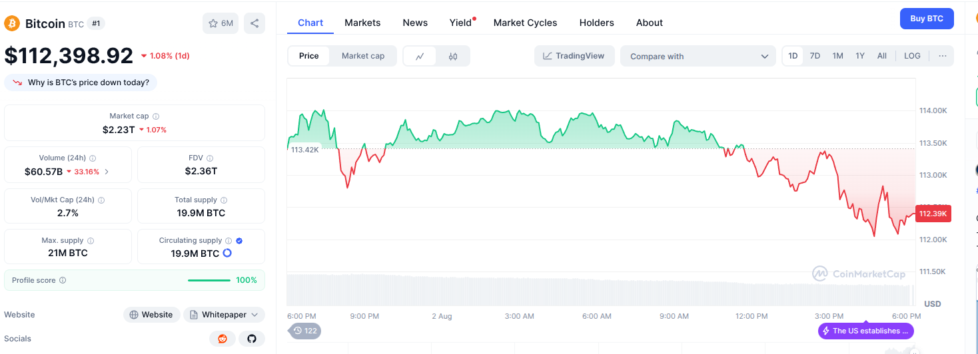The height and width of the screenshot is (354, 978).
Task: Open Vol/Mkt Cap (24h) info icon
Action: tap(101, 200)
